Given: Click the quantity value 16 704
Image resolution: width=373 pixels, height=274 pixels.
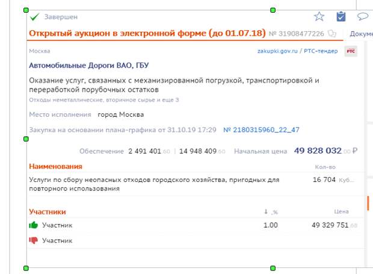Looking at the screenshot, I should (x=324, y=179).
